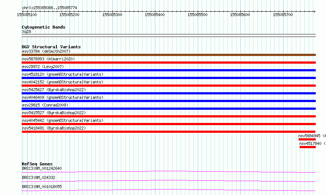326x195 pixels.
Task: Click the magenta line of BRCC3|NM_001018055
Action: [168, 190]
